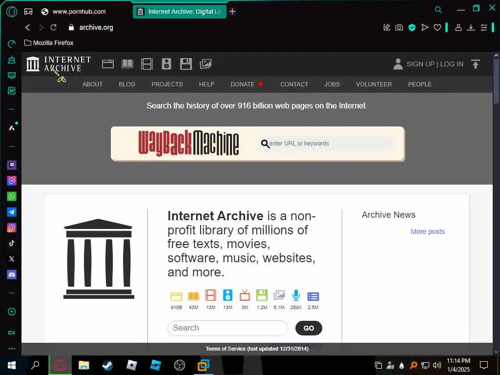Image resolution: width=500 pixels, height=375 pixels.
Task: Open the PEOPLE page link
Action: point(419,84)
